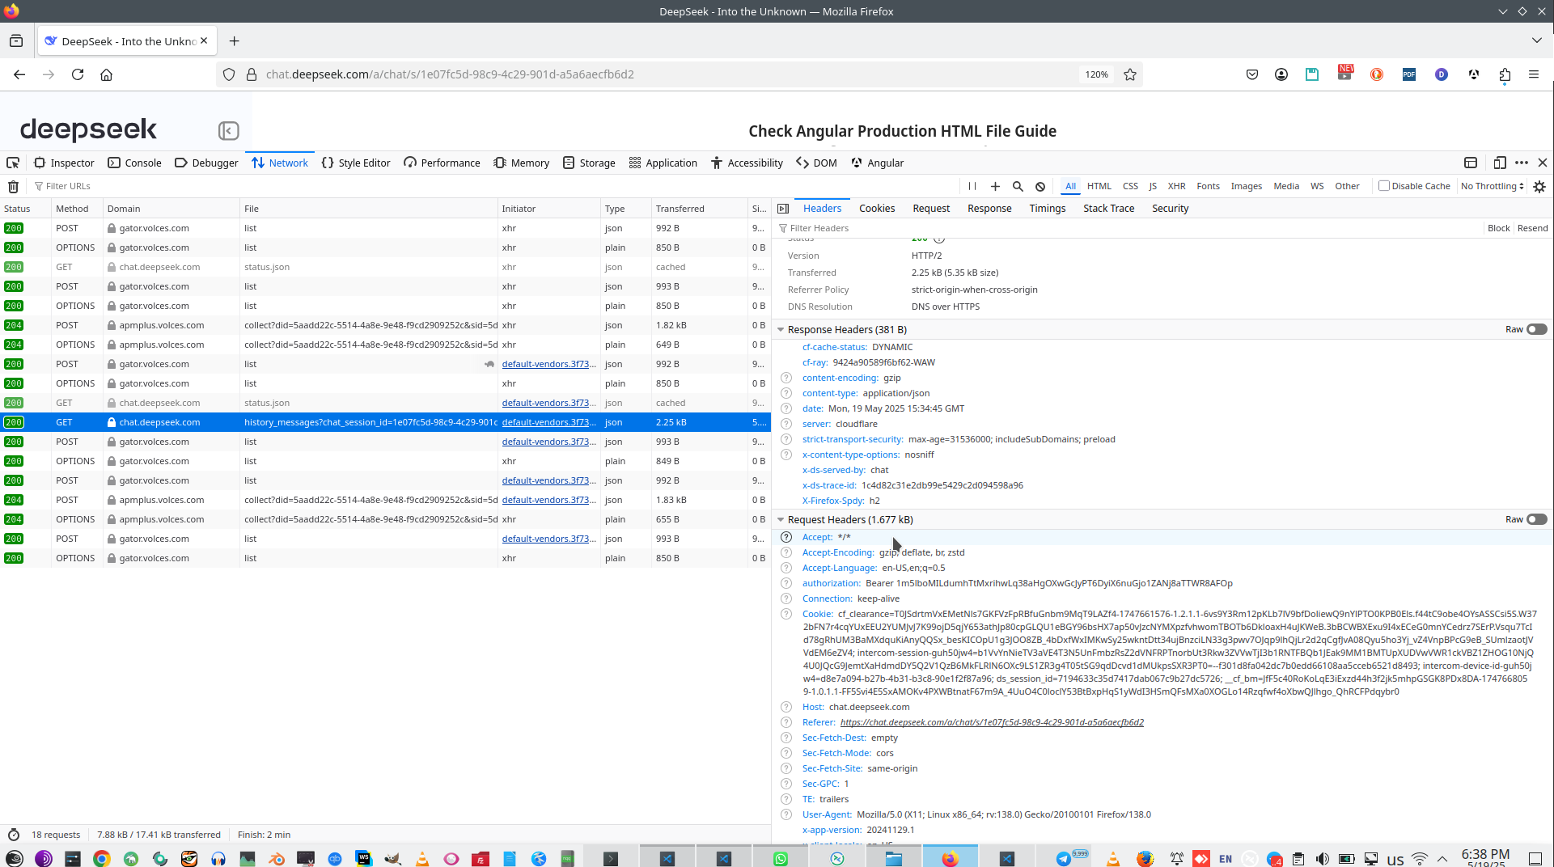Open the Extensions puzzle icon

pos(1505,74)
